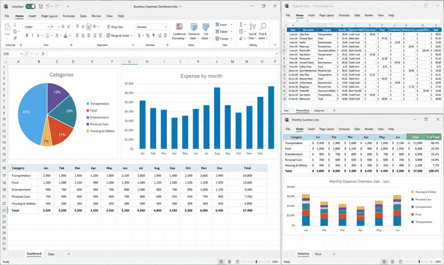Viewport: 444px width, 265px height.
Task: Switch Dashboard to Page Layout view
Action: pos(229,262)
